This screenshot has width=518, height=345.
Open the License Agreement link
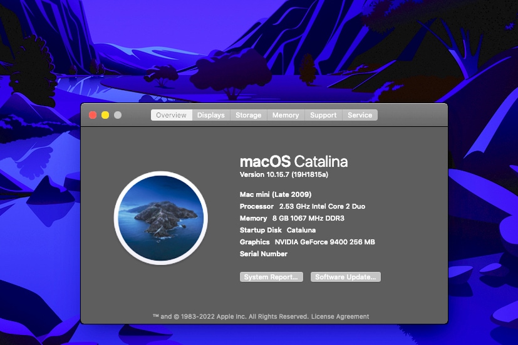(x=340, y=316)
